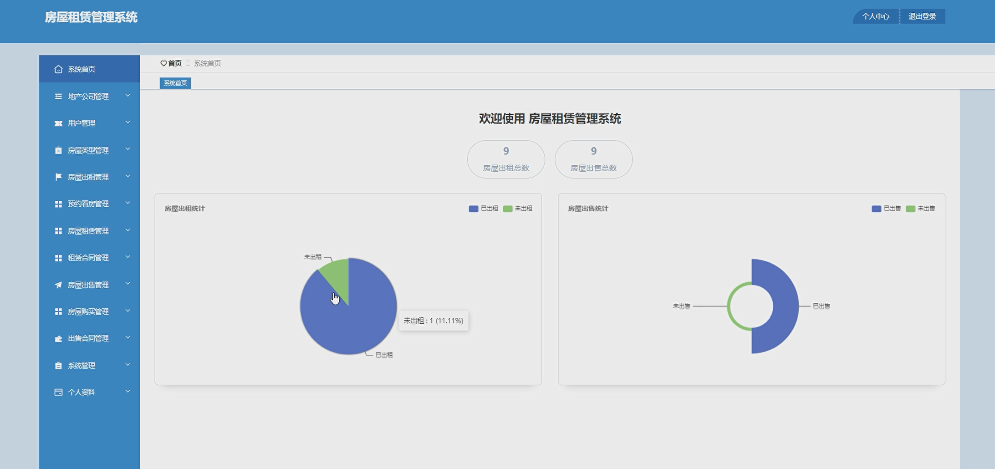Expand the 租赁合同管理 chevron
The height and width of the screenshot is (469, 995).
click(x=128, y=257)
